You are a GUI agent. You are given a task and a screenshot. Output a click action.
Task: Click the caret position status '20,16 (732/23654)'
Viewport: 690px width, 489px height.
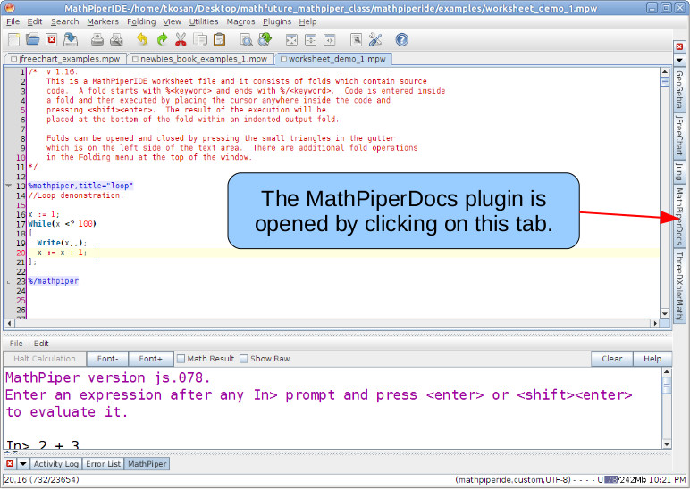pyautogui.click(x=42, y=479)
